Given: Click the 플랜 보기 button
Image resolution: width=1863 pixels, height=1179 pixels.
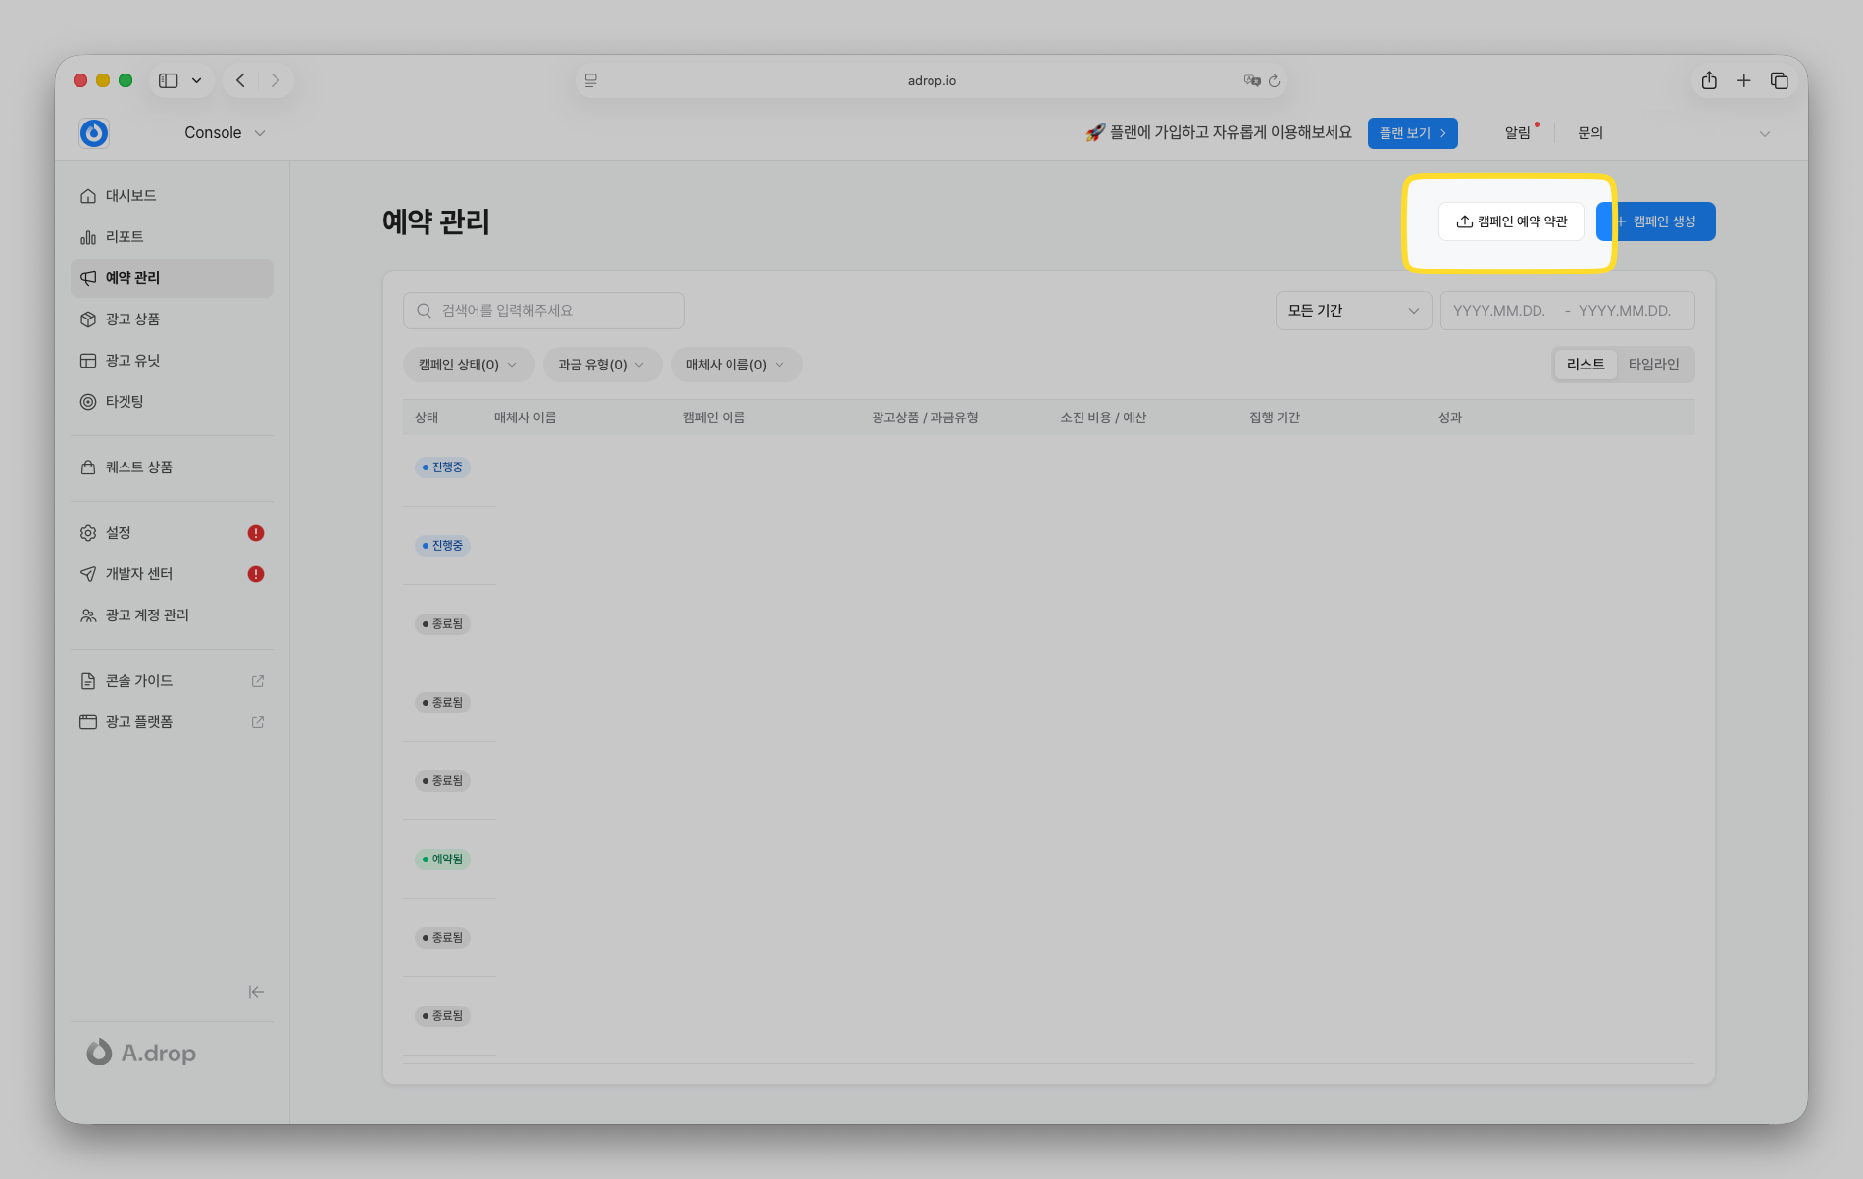Looking at the screenshot, I should [1412, 133].
